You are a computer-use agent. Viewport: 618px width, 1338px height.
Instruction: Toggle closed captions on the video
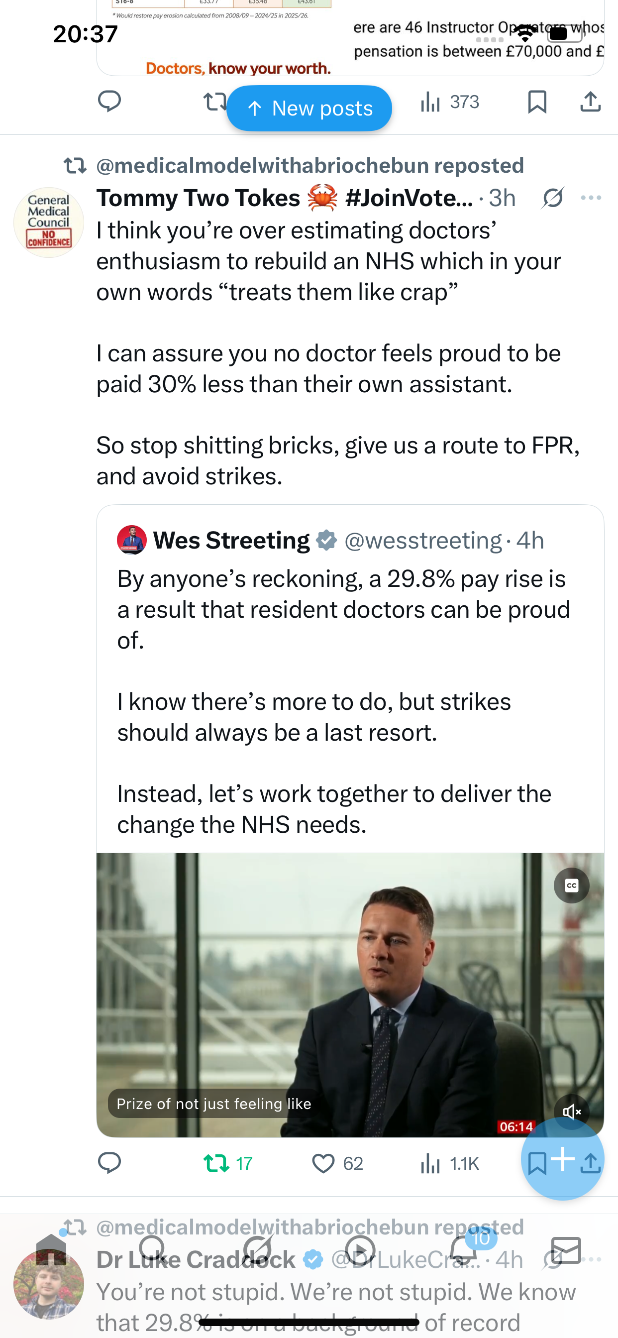pyautogui.click(x=571, y=886)
